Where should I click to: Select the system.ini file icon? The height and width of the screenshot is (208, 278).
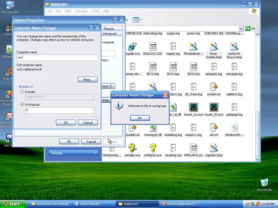pos(214,87)
